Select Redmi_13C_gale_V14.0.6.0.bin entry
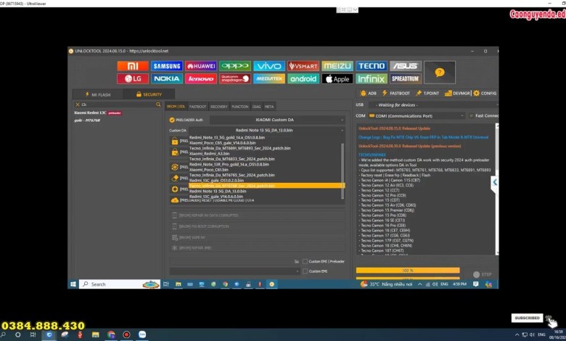The height and width of the screenshot is (341, 566). pos(216,197)
